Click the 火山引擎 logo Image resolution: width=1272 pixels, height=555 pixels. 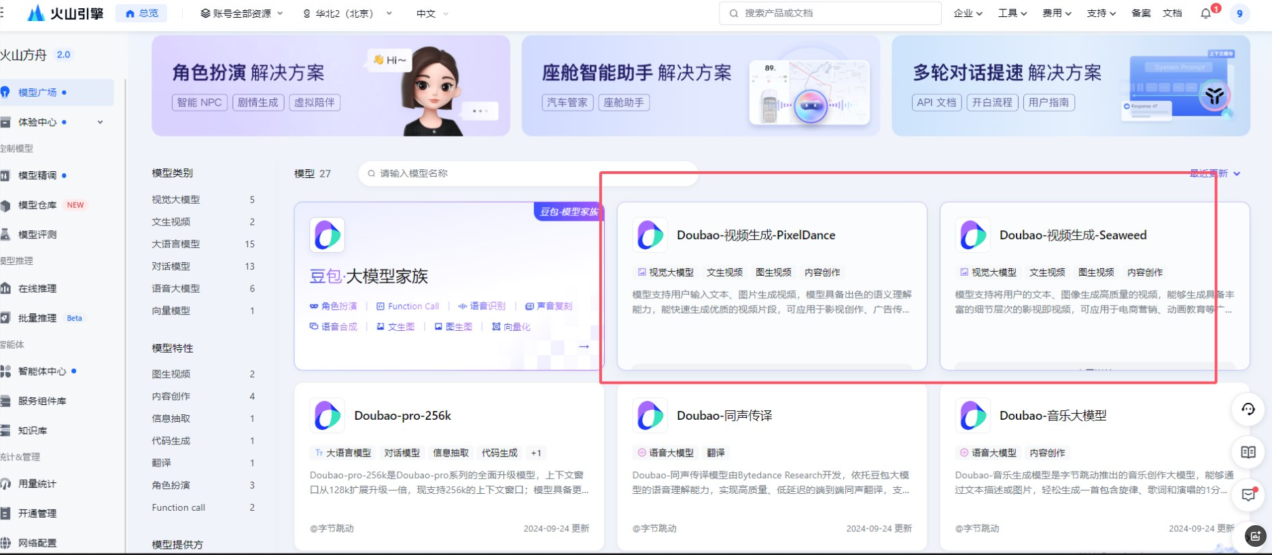[65, 13]
